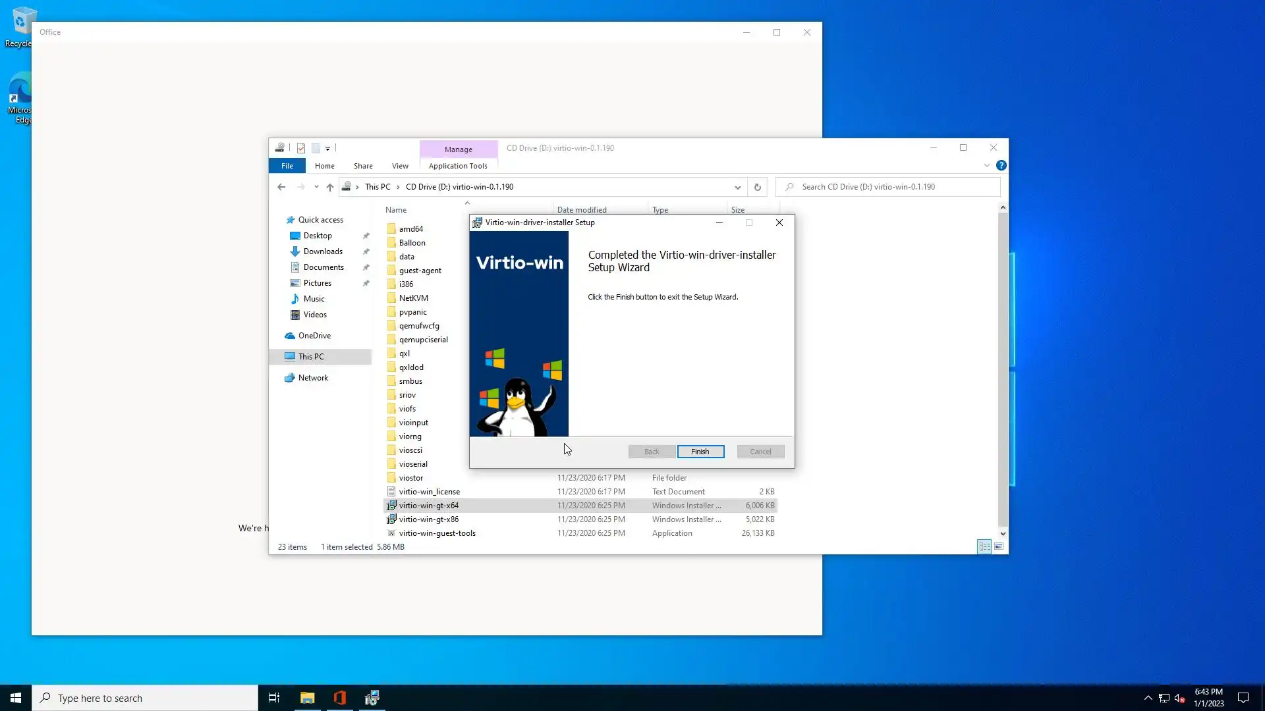This screenshot has width=1265, height=711.
Task: Go up one folder level arrow
Action: (330, 187)
